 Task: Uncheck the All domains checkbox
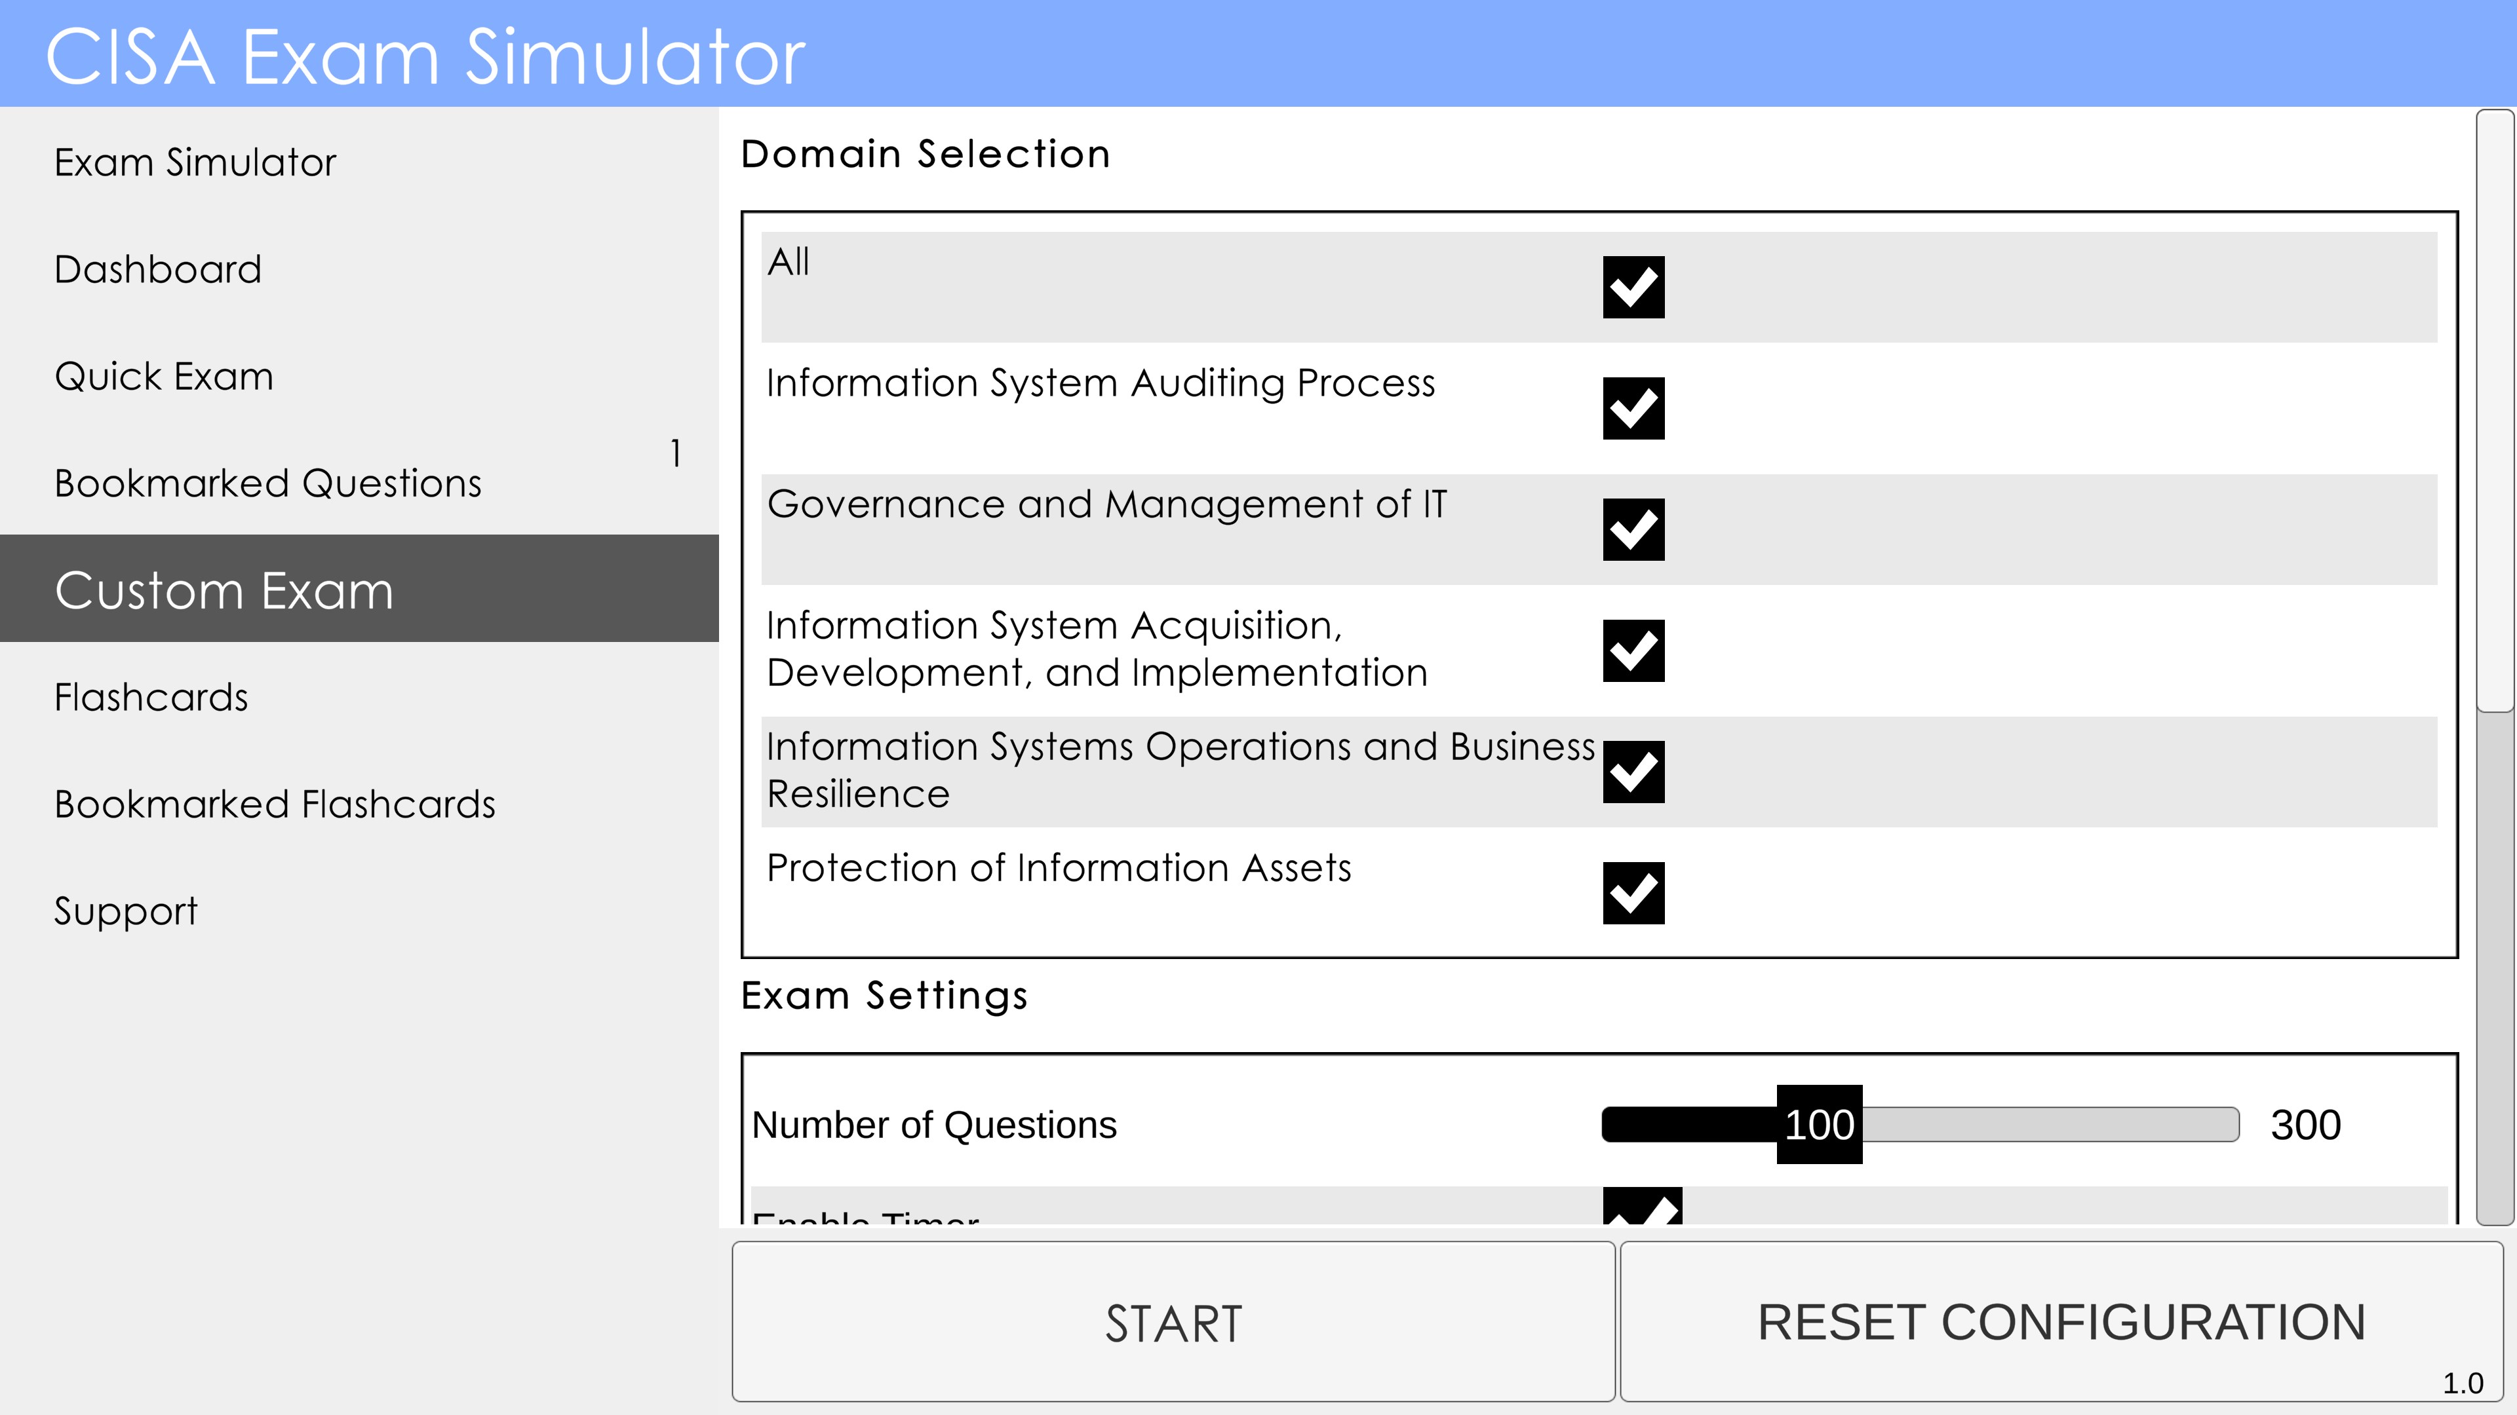(1633, 287)
